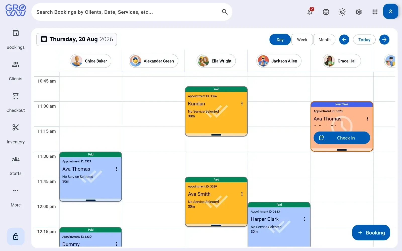The image size is (402, 251).
Task: Click the 11:00 am time label
Action: pos(46,106)
